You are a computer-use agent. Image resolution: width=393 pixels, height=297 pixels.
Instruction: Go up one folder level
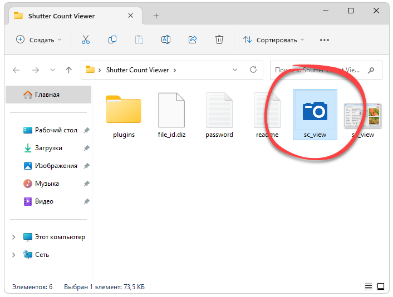pyautogui.click(x=68, y=70)
